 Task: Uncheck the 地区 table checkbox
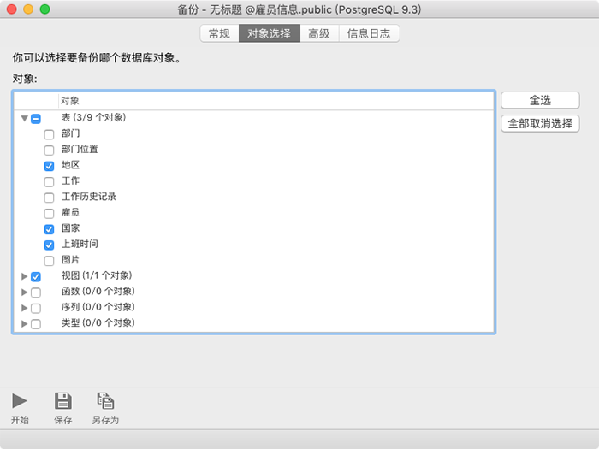(49, 166)
